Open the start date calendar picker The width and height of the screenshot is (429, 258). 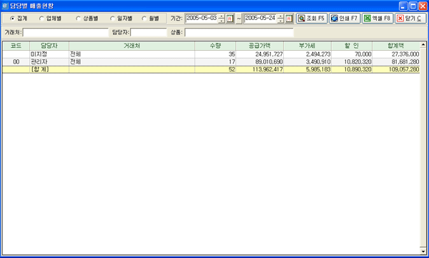pyautogui.click(x=230, y=19)
